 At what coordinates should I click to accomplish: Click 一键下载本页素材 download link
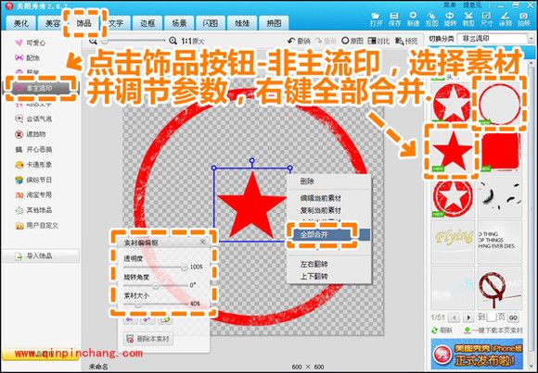[x=493, y=330]
